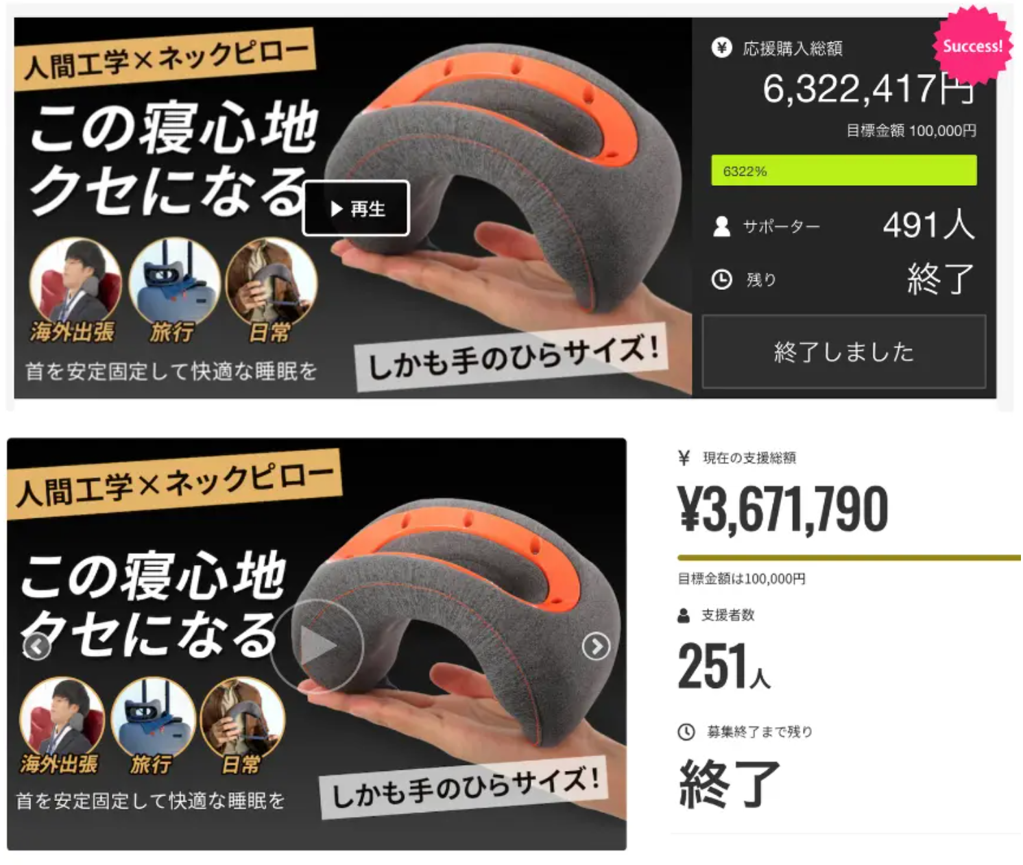Go to previous slide with left arrow
Image resolution: width=1023 pixels, height=865 pixels.
[x=37, y=646]
